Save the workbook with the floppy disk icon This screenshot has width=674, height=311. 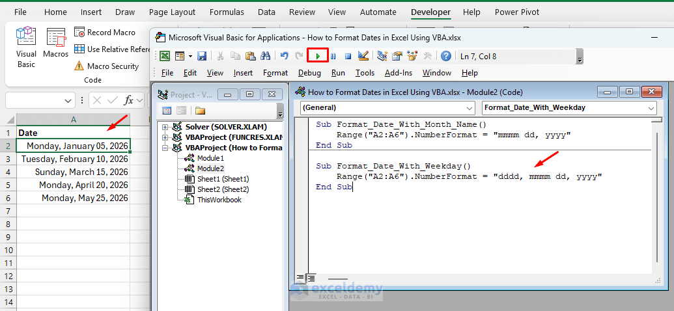click(202, 56)
